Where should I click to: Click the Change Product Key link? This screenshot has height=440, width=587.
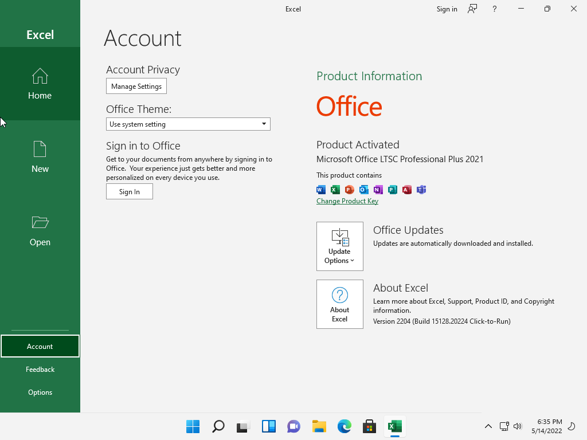[x=347, y=201]
